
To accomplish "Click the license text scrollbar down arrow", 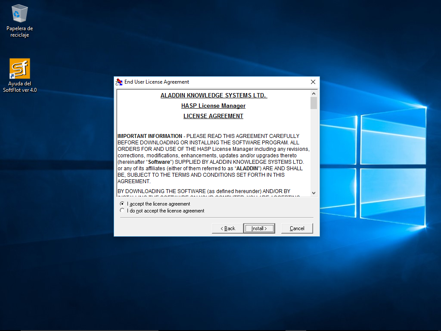I will (x=314, y=193).
